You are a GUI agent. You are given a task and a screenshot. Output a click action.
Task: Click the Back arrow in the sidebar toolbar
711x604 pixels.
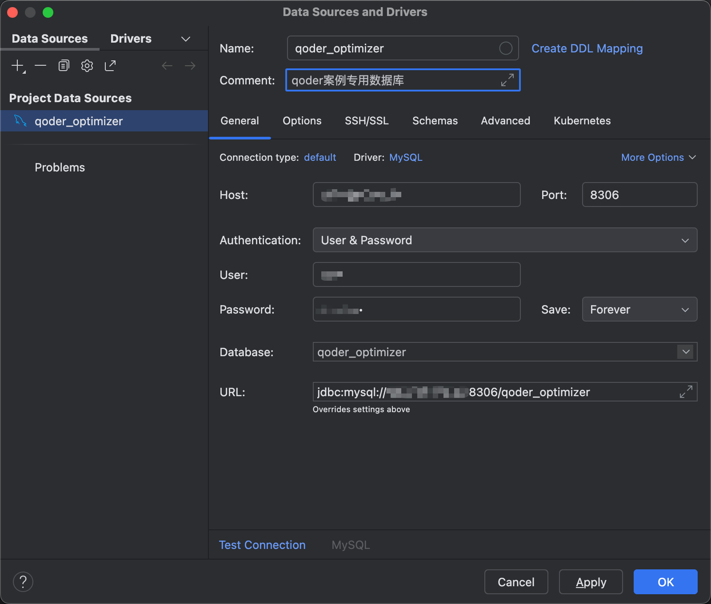pyautogui.click(x=167, y=66)
